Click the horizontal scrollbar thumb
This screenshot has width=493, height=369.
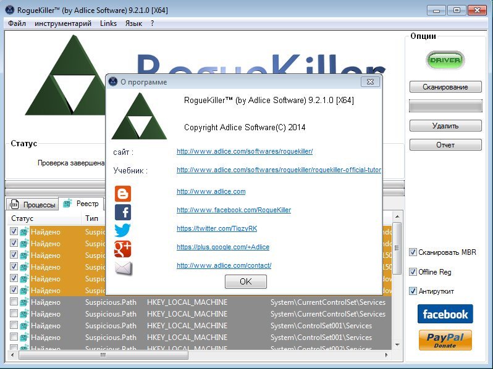(x=103, y=355)
